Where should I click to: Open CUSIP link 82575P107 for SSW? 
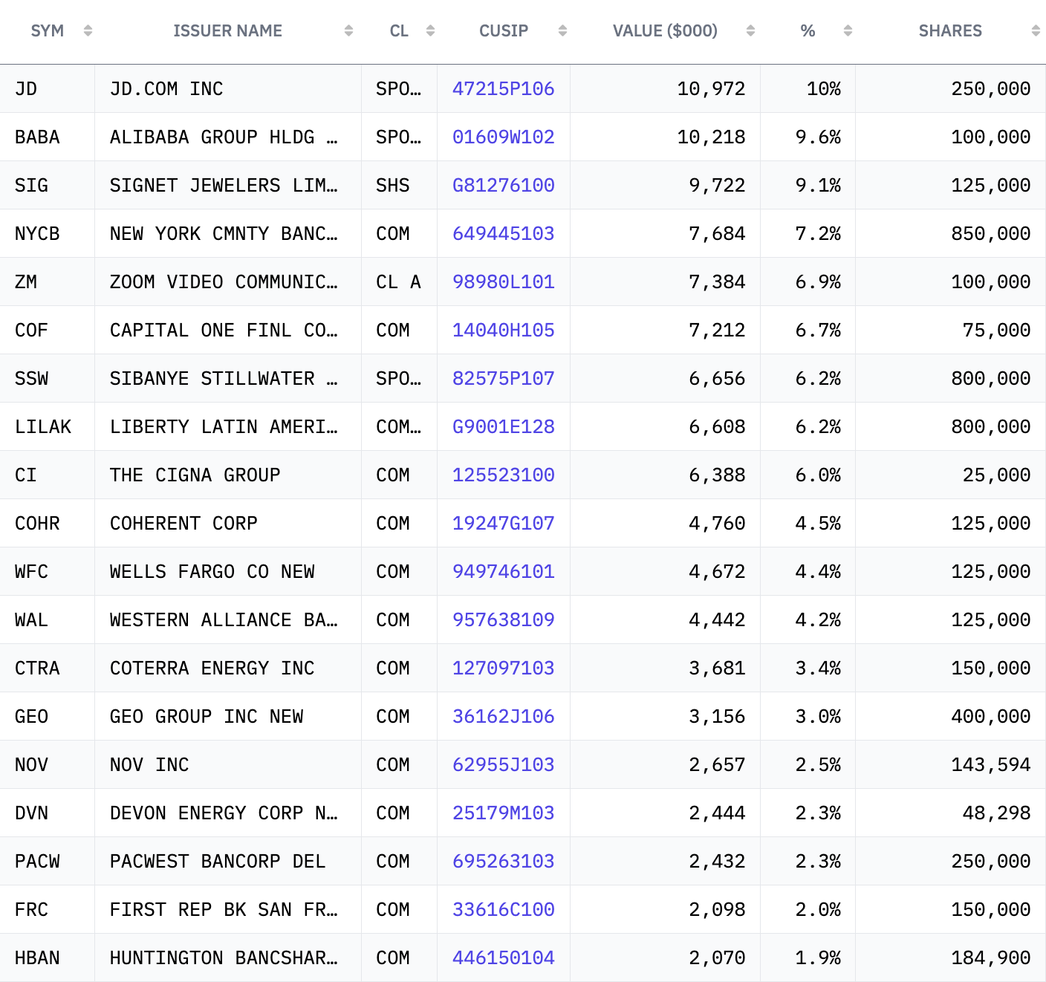(504, 378)
